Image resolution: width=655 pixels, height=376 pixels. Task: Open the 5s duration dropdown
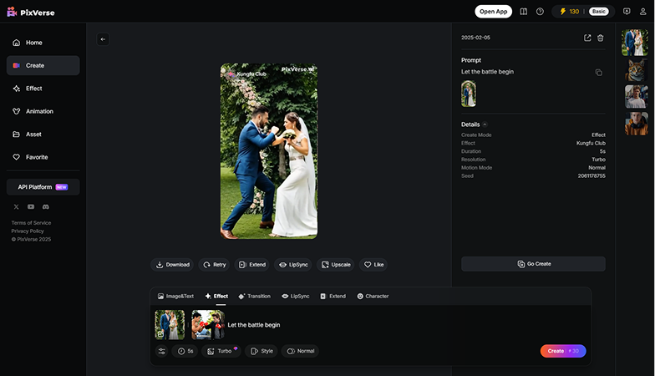click(x=185, y=351)
